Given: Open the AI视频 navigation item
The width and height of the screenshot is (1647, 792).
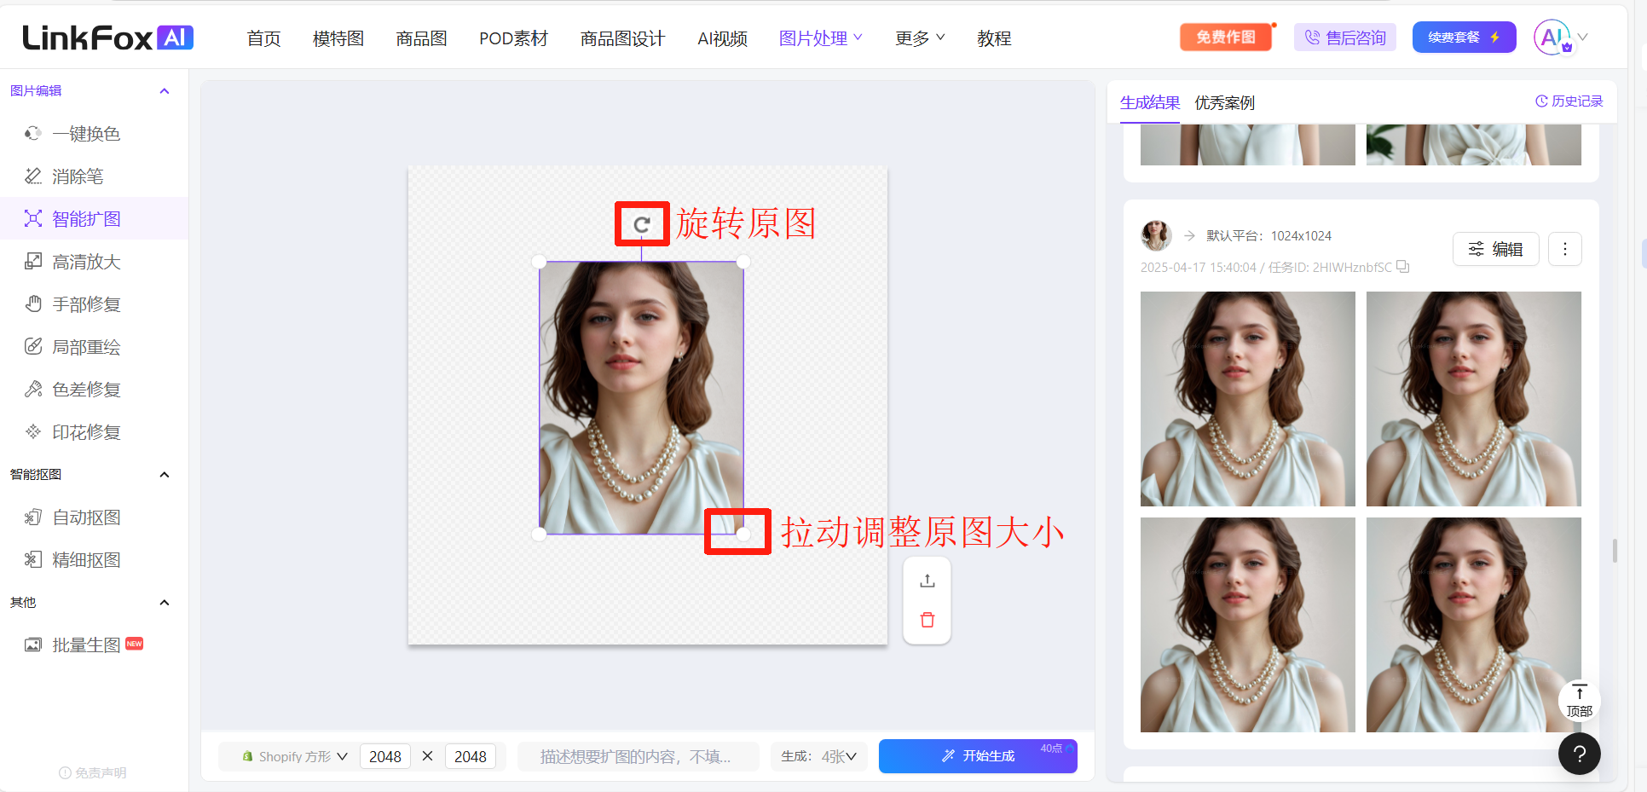Looking at the screenshot, I should [x=722, y=38].
